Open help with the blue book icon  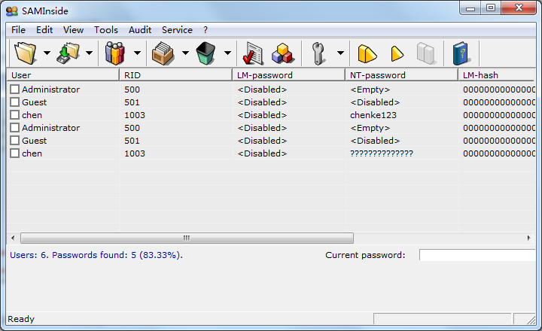[x=461, y=53]
